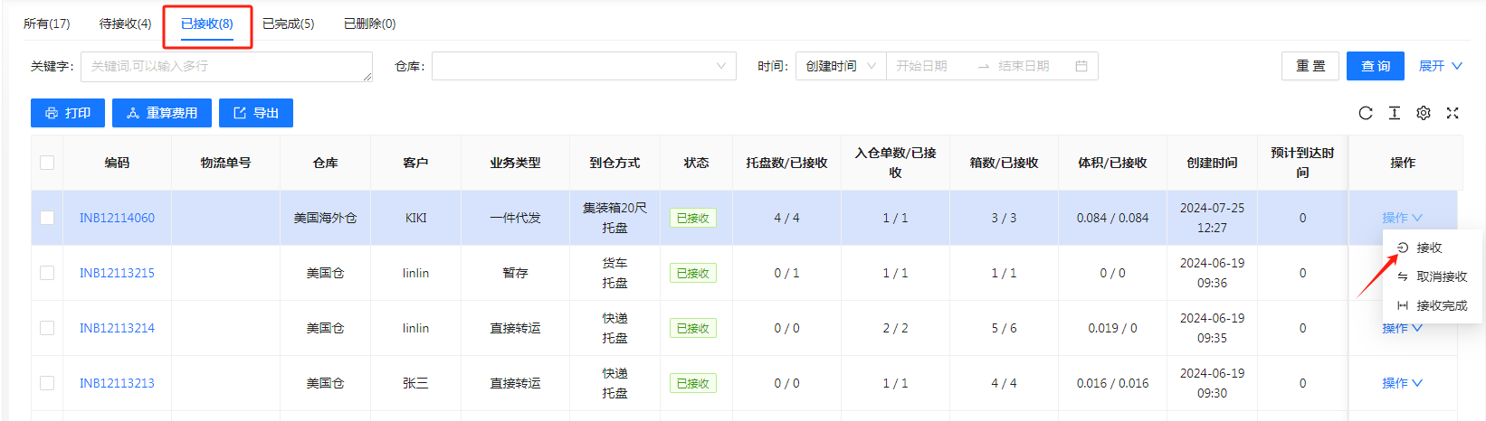This screenshot has width=1486, height=421.
Task: Open the 仓库 warehouse dropdown
Action: 584,66
